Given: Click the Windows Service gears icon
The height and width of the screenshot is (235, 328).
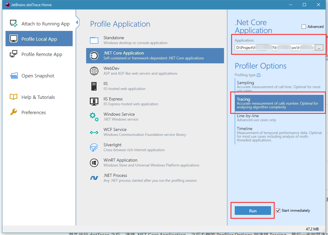Looking at the screenshot, I should 94,117.
